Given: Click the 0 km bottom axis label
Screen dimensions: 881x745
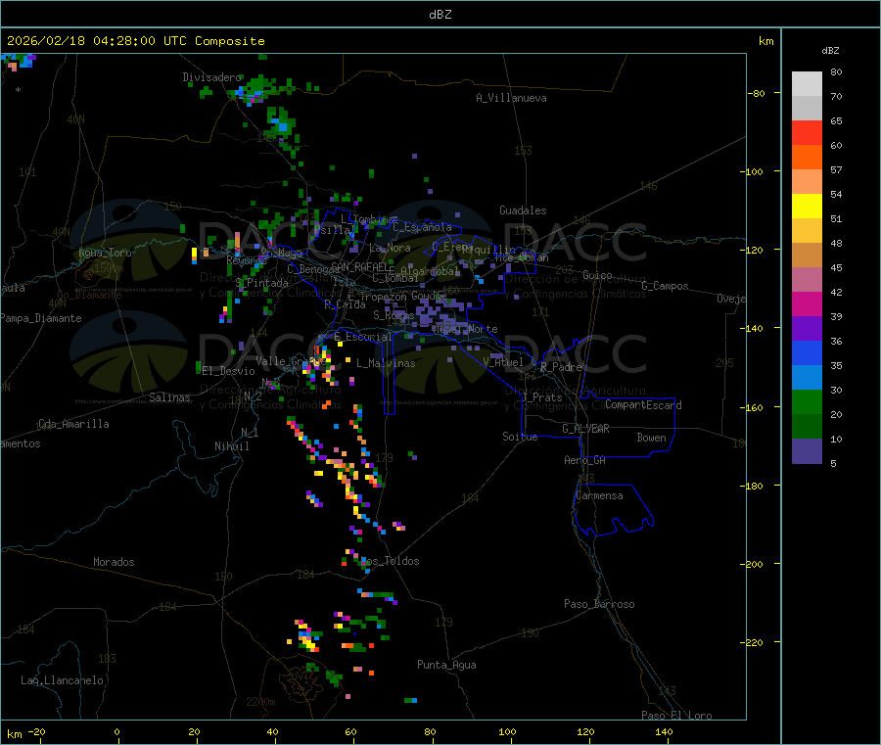Looking at the screenshot, I should (116, 731).
